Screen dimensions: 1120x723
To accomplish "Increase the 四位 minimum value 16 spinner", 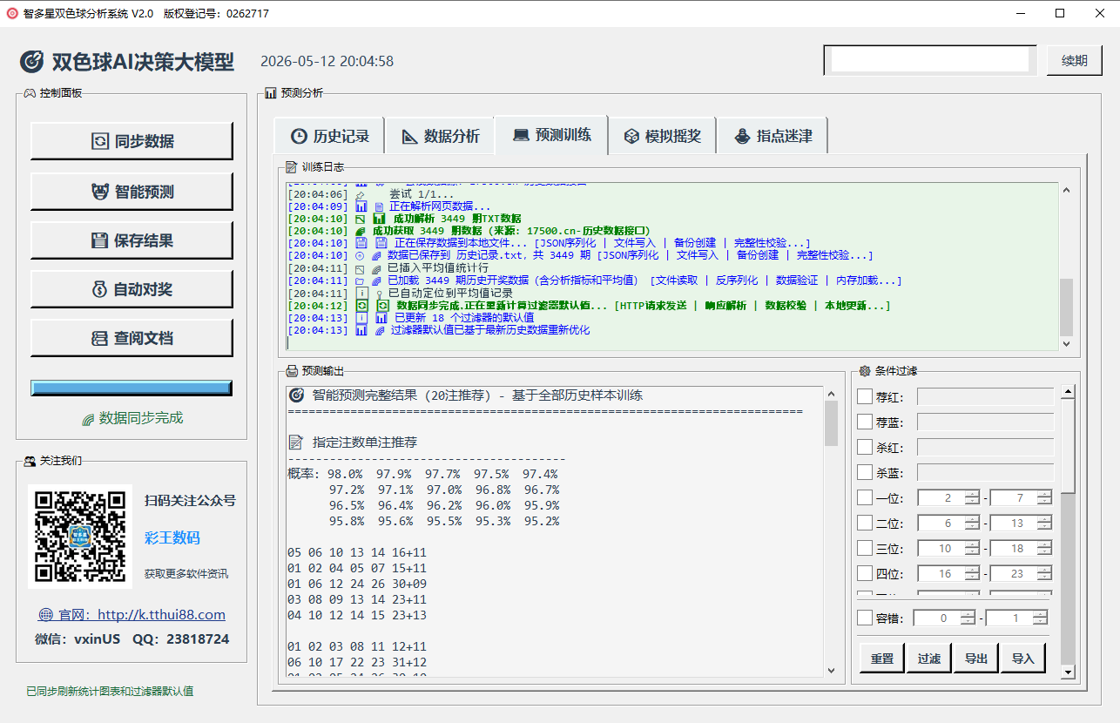I will [x=973, y=571].
